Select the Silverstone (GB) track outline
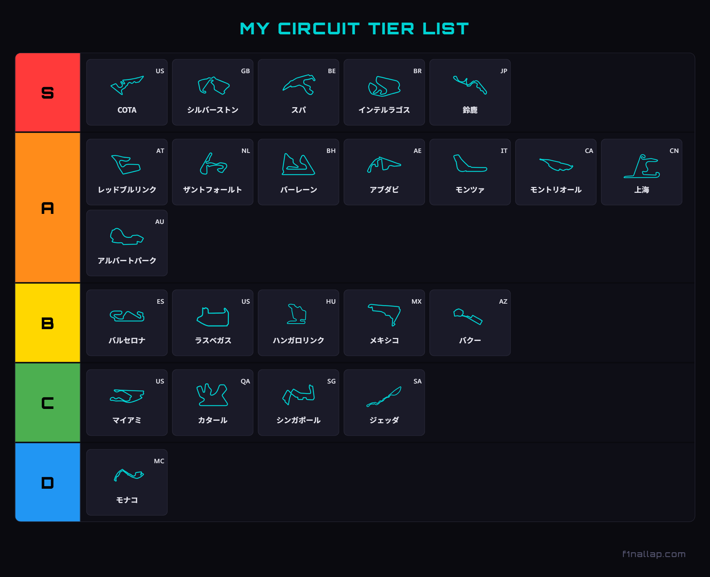The height and width of the screenshot is (577, 710). [213, 86]
